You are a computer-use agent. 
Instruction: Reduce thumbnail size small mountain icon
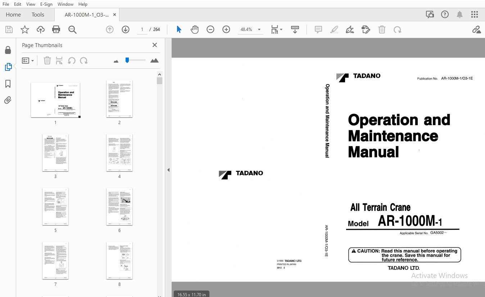116,61
